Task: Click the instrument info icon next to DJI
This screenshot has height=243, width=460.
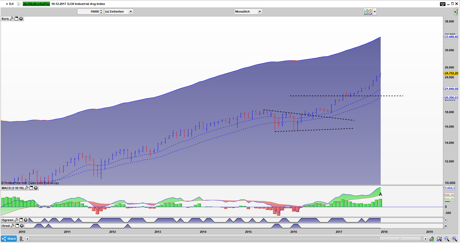Action: point(19,4)
